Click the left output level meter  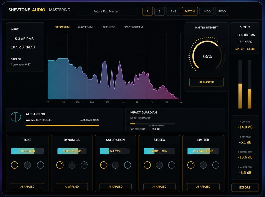point(240,84)
